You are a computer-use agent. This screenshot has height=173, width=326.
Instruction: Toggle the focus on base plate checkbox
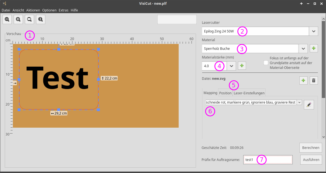coord(266,63)
